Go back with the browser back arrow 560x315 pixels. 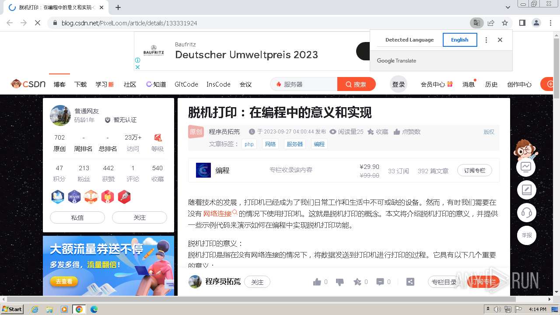10,23
